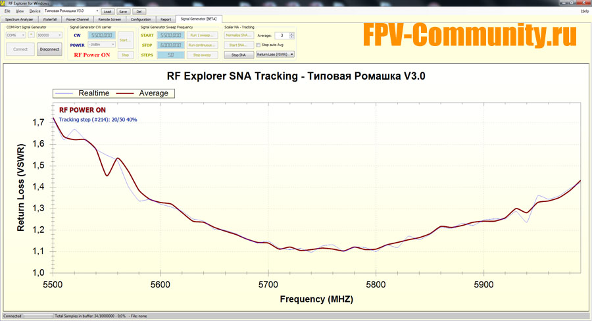Image resolution: width=592 pixels, height=321 pixels.
Task: Click the Stop SNA button
Action: pyautogui.click(x=239, y=55)
